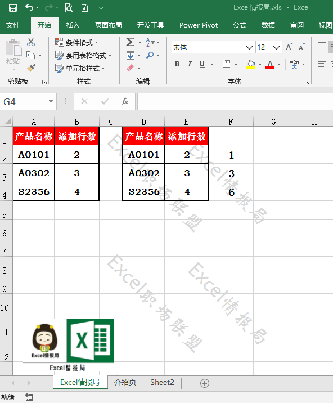The width and height of the screenshot is (333, 403).
Task: Click the Insert Function fx button
Action: pyautogui.click(x=125, y=101)
